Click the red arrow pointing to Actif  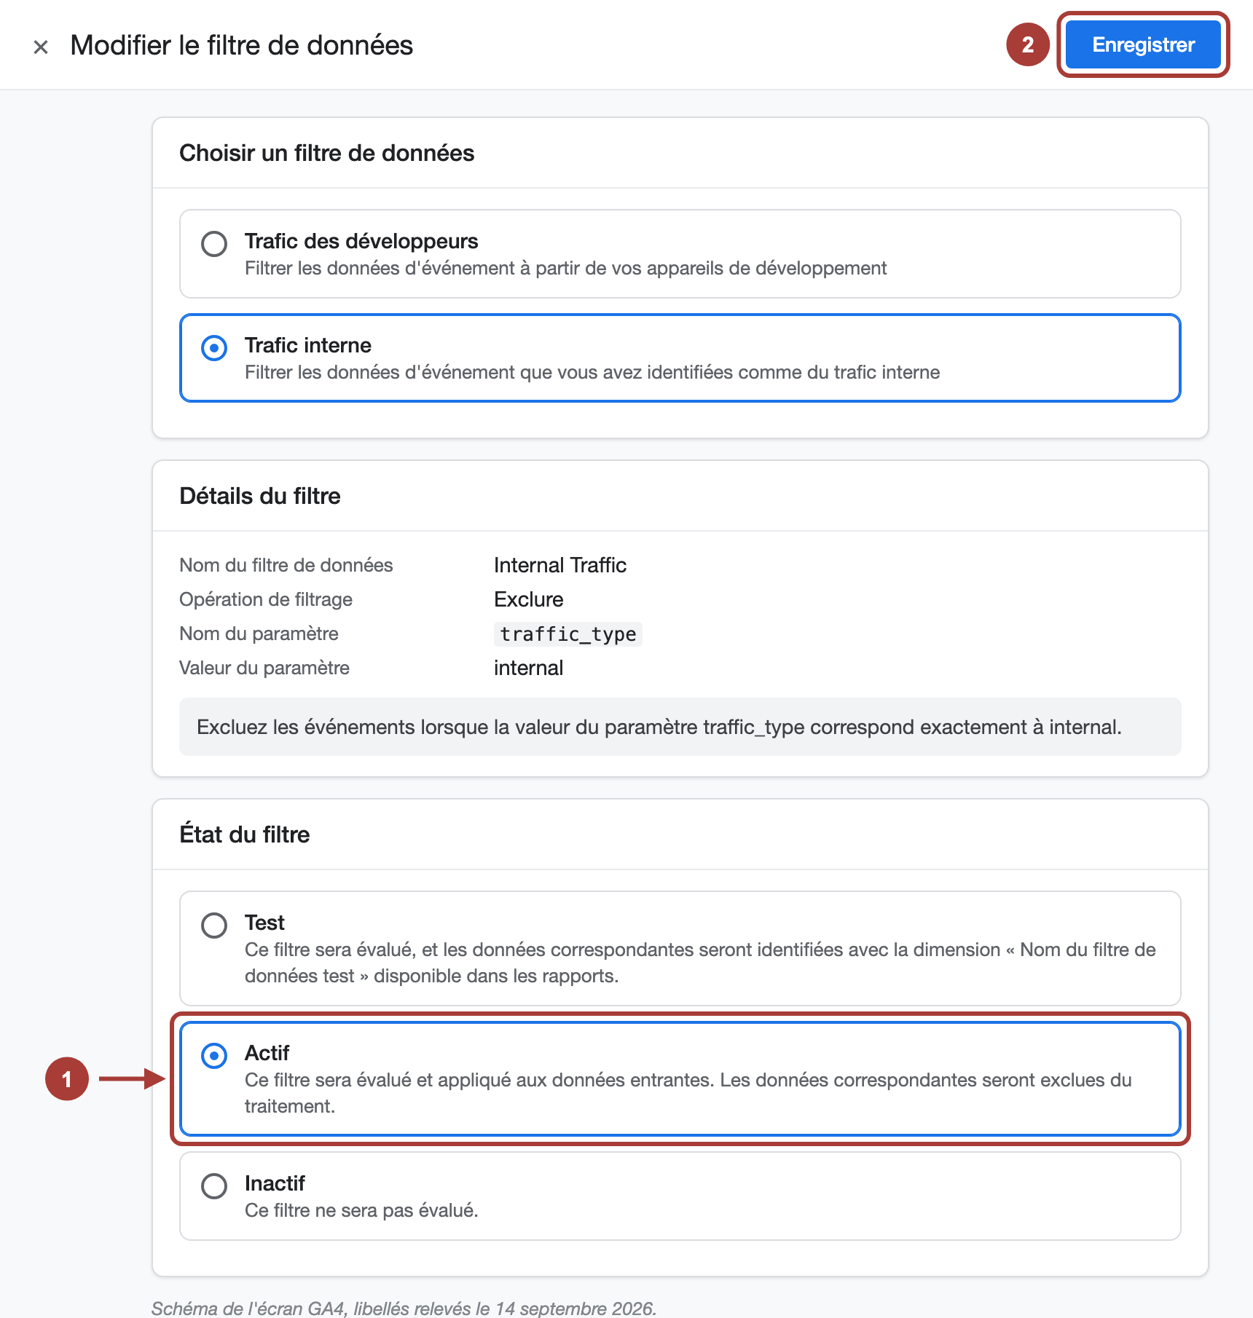tap(133, 1078)
